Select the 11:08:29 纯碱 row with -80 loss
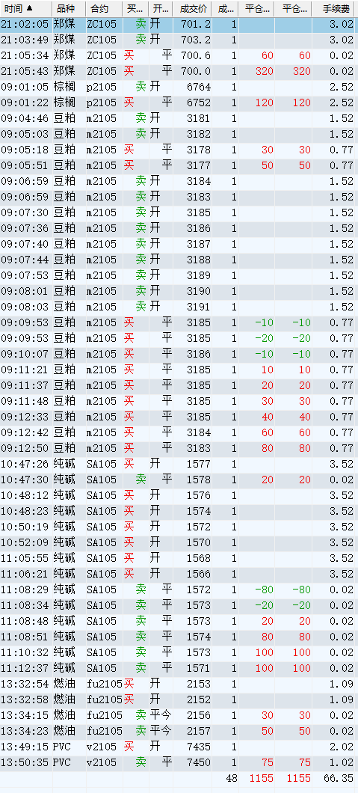Viewport: 358px width, 793px height. coord(179,590)
